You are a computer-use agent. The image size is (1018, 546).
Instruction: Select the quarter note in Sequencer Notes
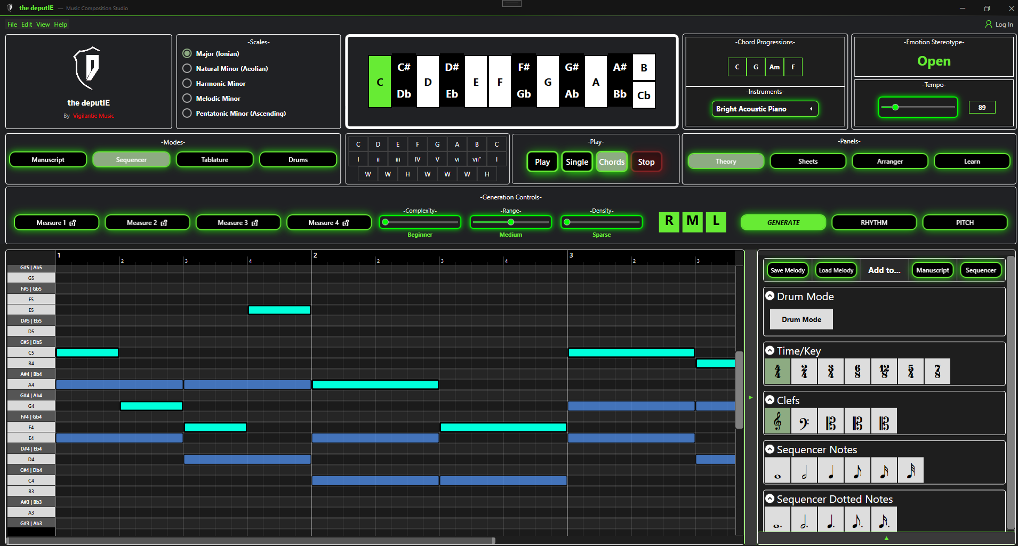pyautogui.click(x=830, y=471)
